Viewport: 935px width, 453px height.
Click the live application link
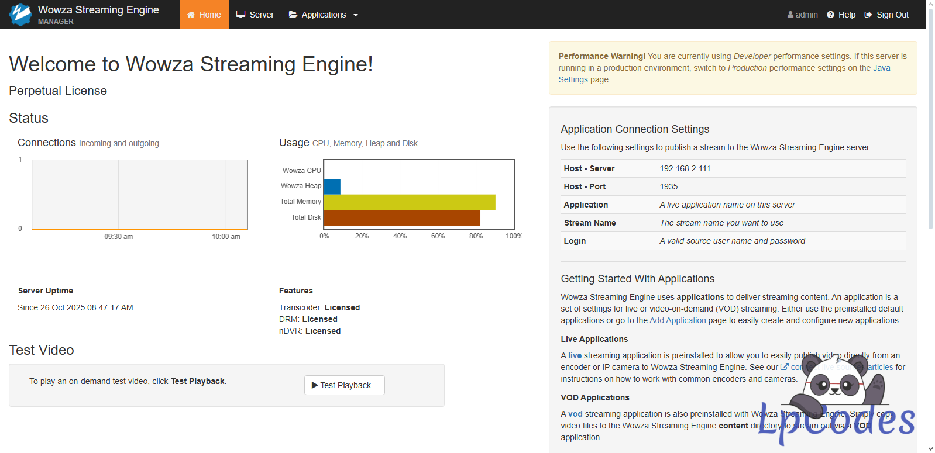[575, 355]
